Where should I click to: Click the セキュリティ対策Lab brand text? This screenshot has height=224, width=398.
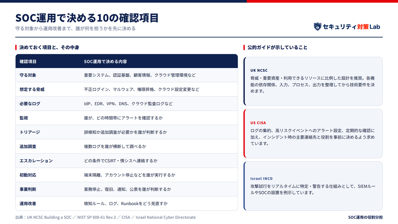(x=352, y=27)
